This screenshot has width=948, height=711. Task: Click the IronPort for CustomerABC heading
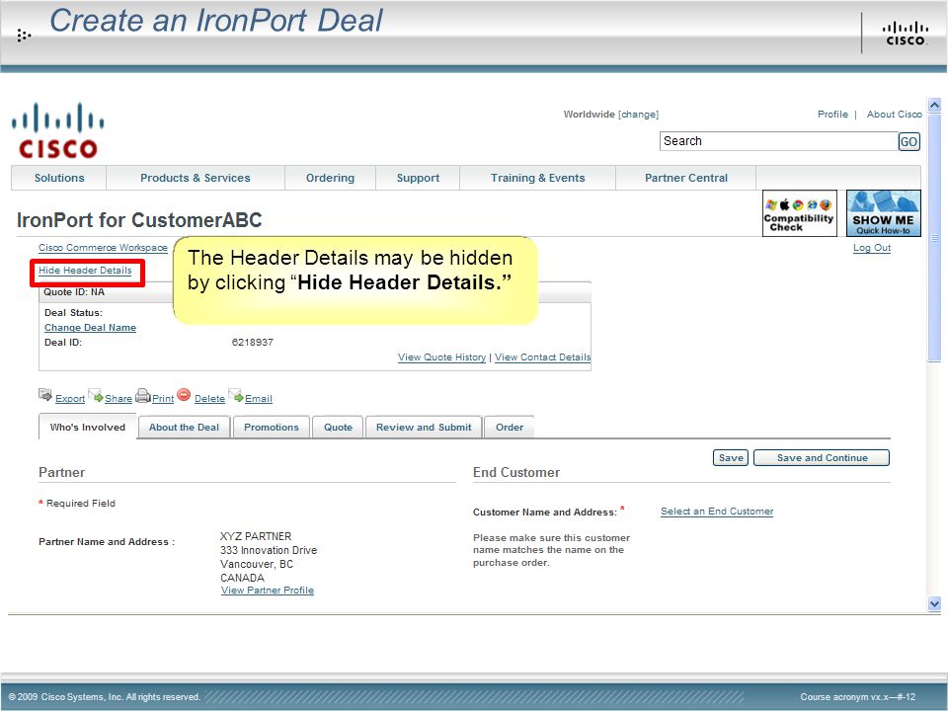click(x=139, y=220)
